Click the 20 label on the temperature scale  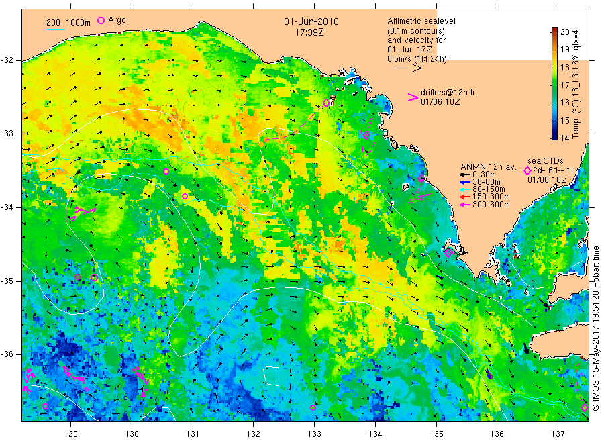564,32
